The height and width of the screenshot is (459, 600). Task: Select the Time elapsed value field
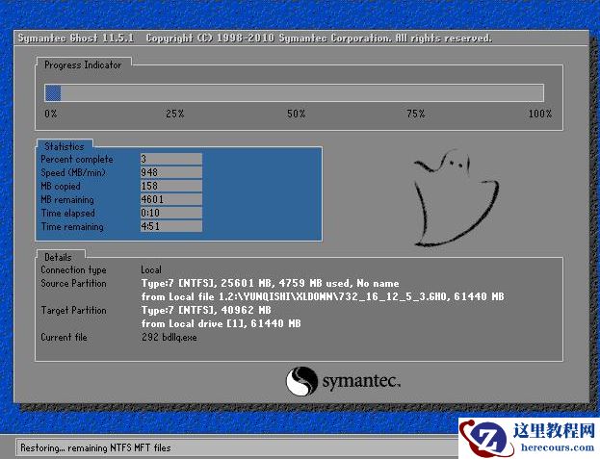170,213
